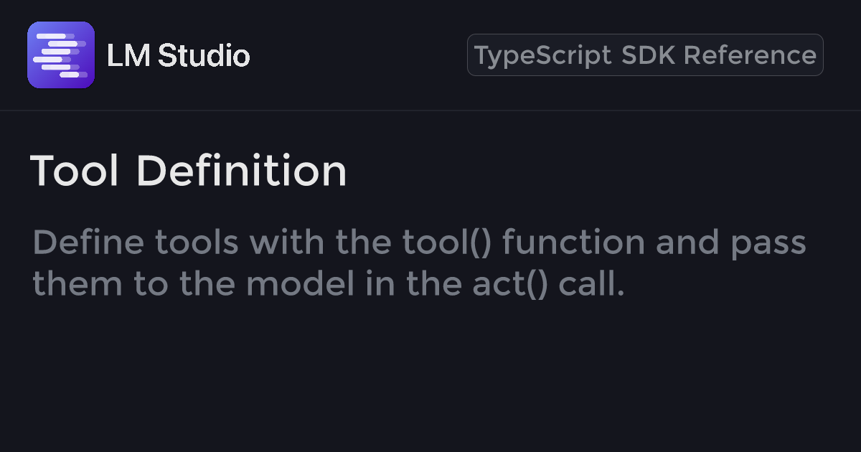Viewport: 861px width, 452px height.
Task: Click the LM Studio logo icon
Action: [61, 55]
